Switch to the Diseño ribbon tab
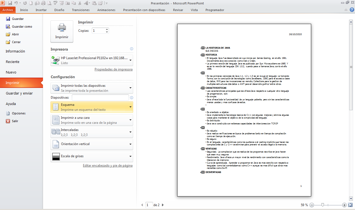This screenshot has height=210, width=355. [59, 10]
